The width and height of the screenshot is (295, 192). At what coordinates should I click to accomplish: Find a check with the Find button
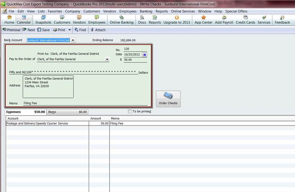click(80, 30)
